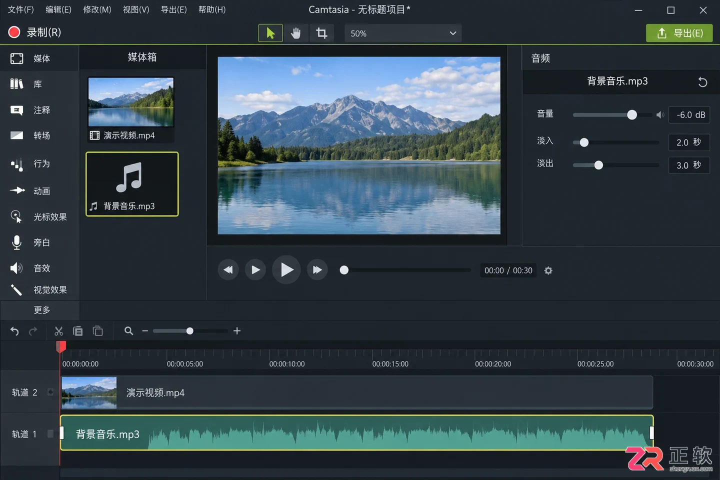The height and width of the screenshot is (480, 720).
Task: Click the large Play button
Action: coord(286,270)
